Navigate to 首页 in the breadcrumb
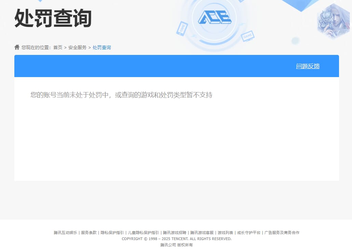Image resolution: width=352 pixels, height=250 pixels. [x=57, y=47]
